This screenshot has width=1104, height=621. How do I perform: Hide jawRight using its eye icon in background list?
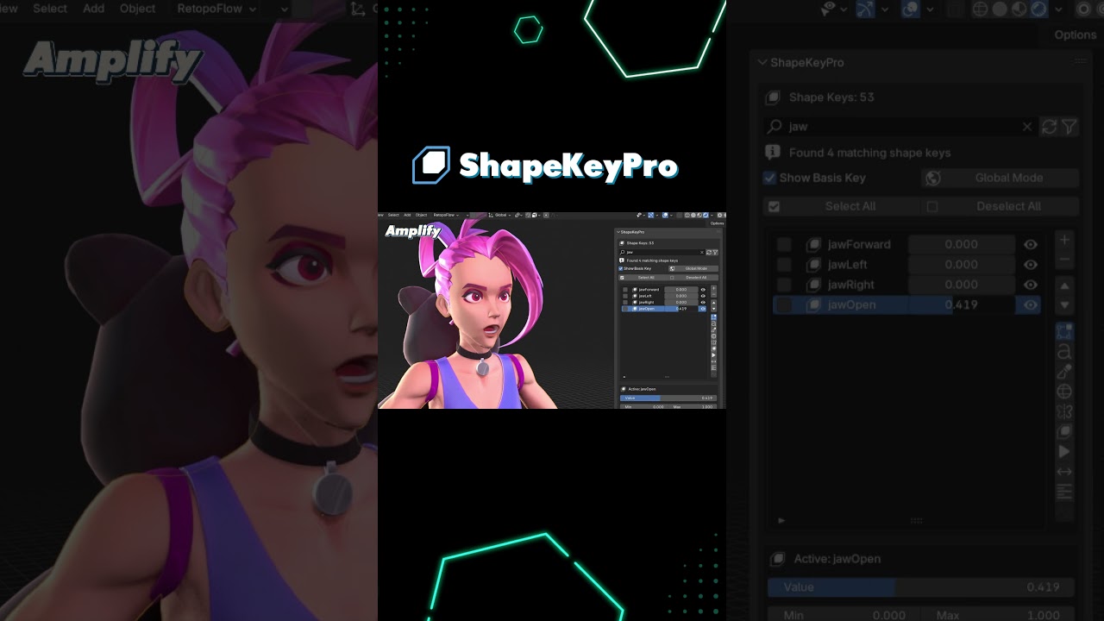(x=1030, y=285)
